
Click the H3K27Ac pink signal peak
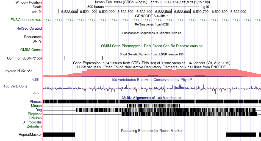[152, 73]
